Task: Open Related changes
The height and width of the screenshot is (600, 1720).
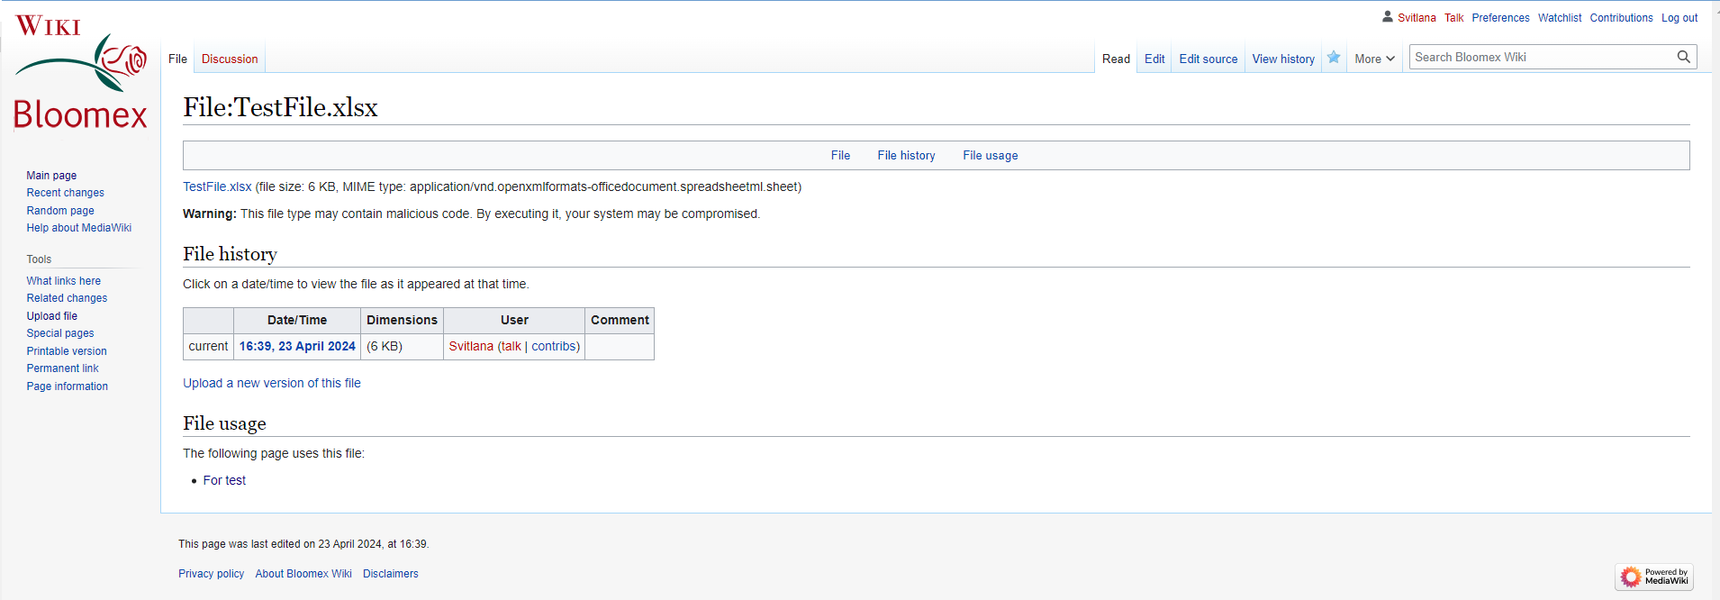Action: [x=67, y=298]
